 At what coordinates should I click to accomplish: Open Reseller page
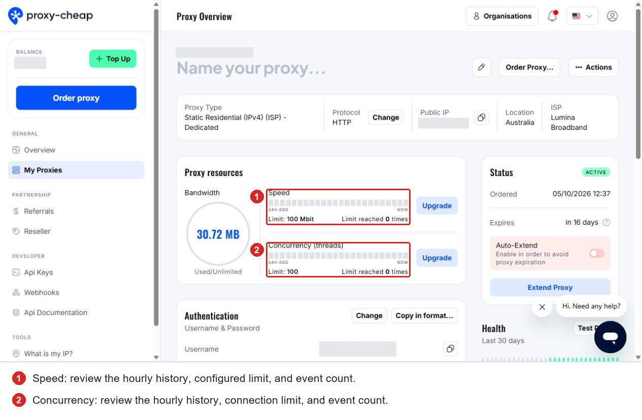pyautogui.click(x=76, y=231)
